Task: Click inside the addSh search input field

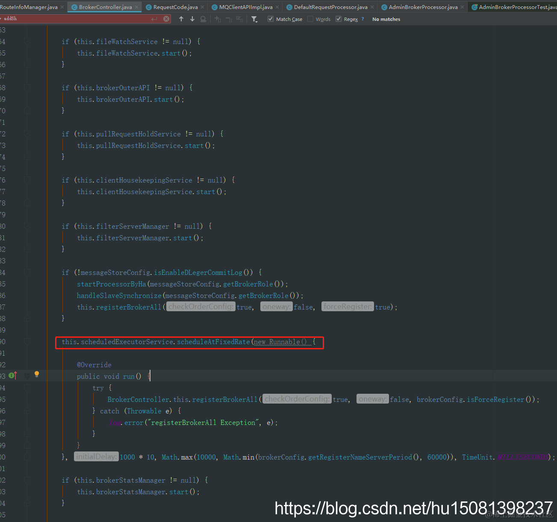Action: coord(77,19)
